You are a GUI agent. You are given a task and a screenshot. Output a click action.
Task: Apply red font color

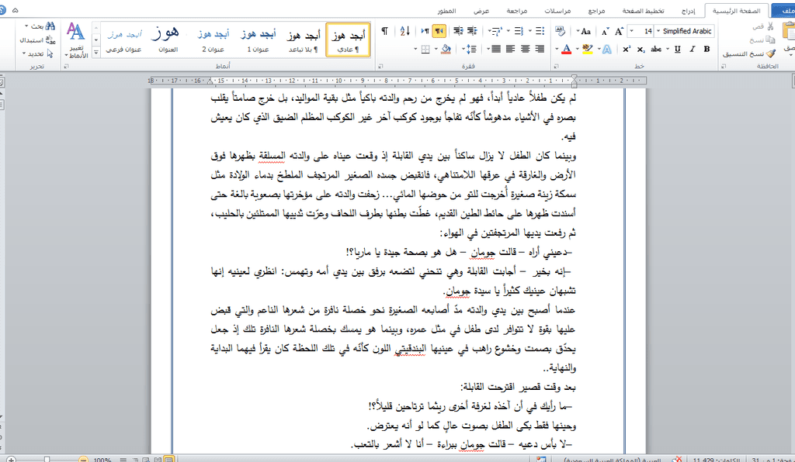pos(567,49)
